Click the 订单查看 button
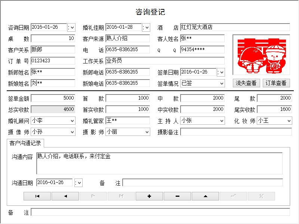The height and width of the screenshot is (224, 299). click(276, 83)
